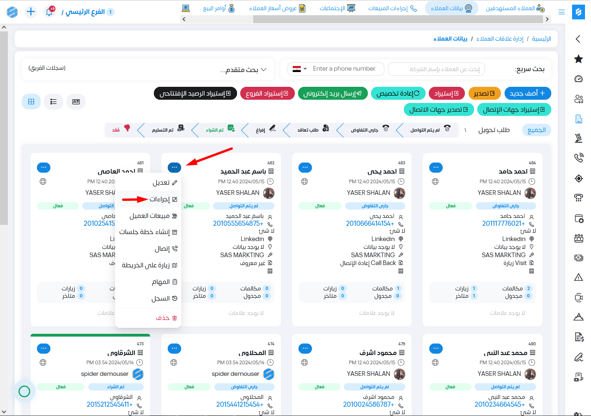Click globe icon on احمد يحى card
This screenshot has height=416, width=591.
tap(305, 181)
